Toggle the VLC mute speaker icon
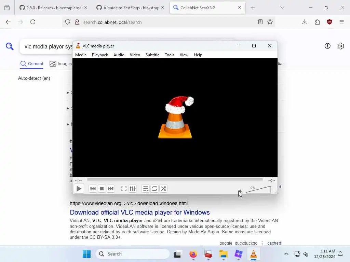 coord(240,192)
